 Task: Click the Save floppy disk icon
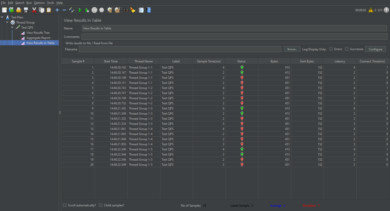pyautogui.click(x=26, y=10)
